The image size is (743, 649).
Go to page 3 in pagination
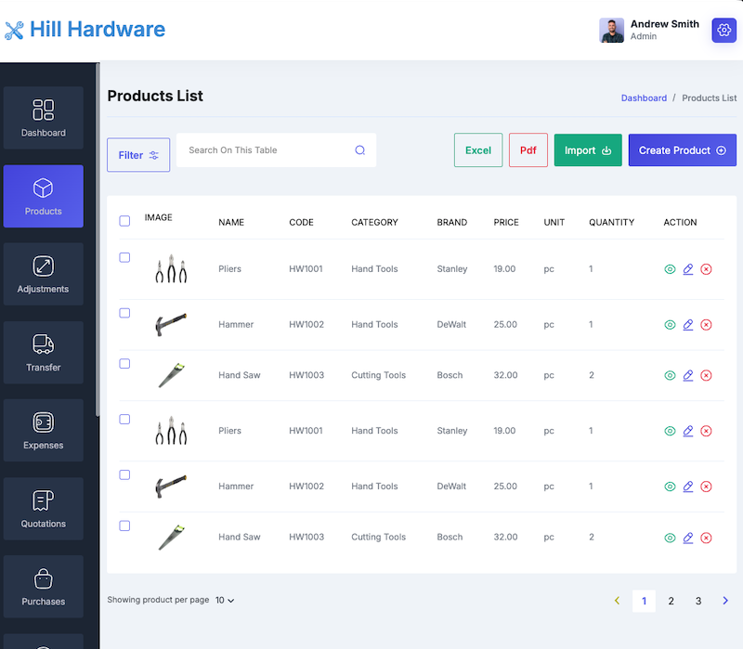(698, 601)
